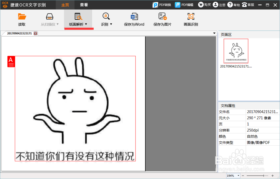
Task: Click the 250dpi resolution value
Action: point(253,130)
